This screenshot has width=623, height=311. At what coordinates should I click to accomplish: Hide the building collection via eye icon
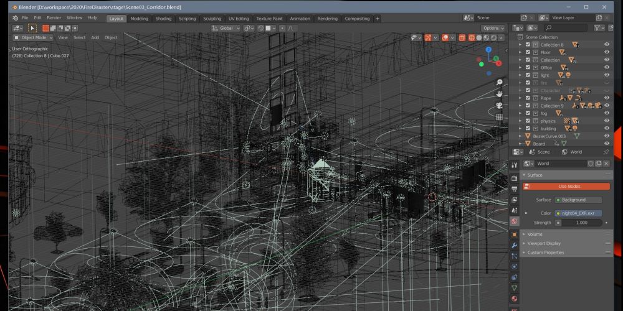607,129
